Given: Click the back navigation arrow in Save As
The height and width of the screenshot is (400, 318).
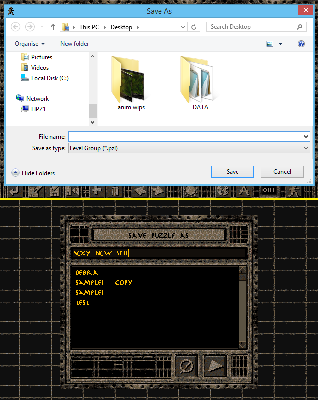Looking at the screenshot, I should 16,27.
